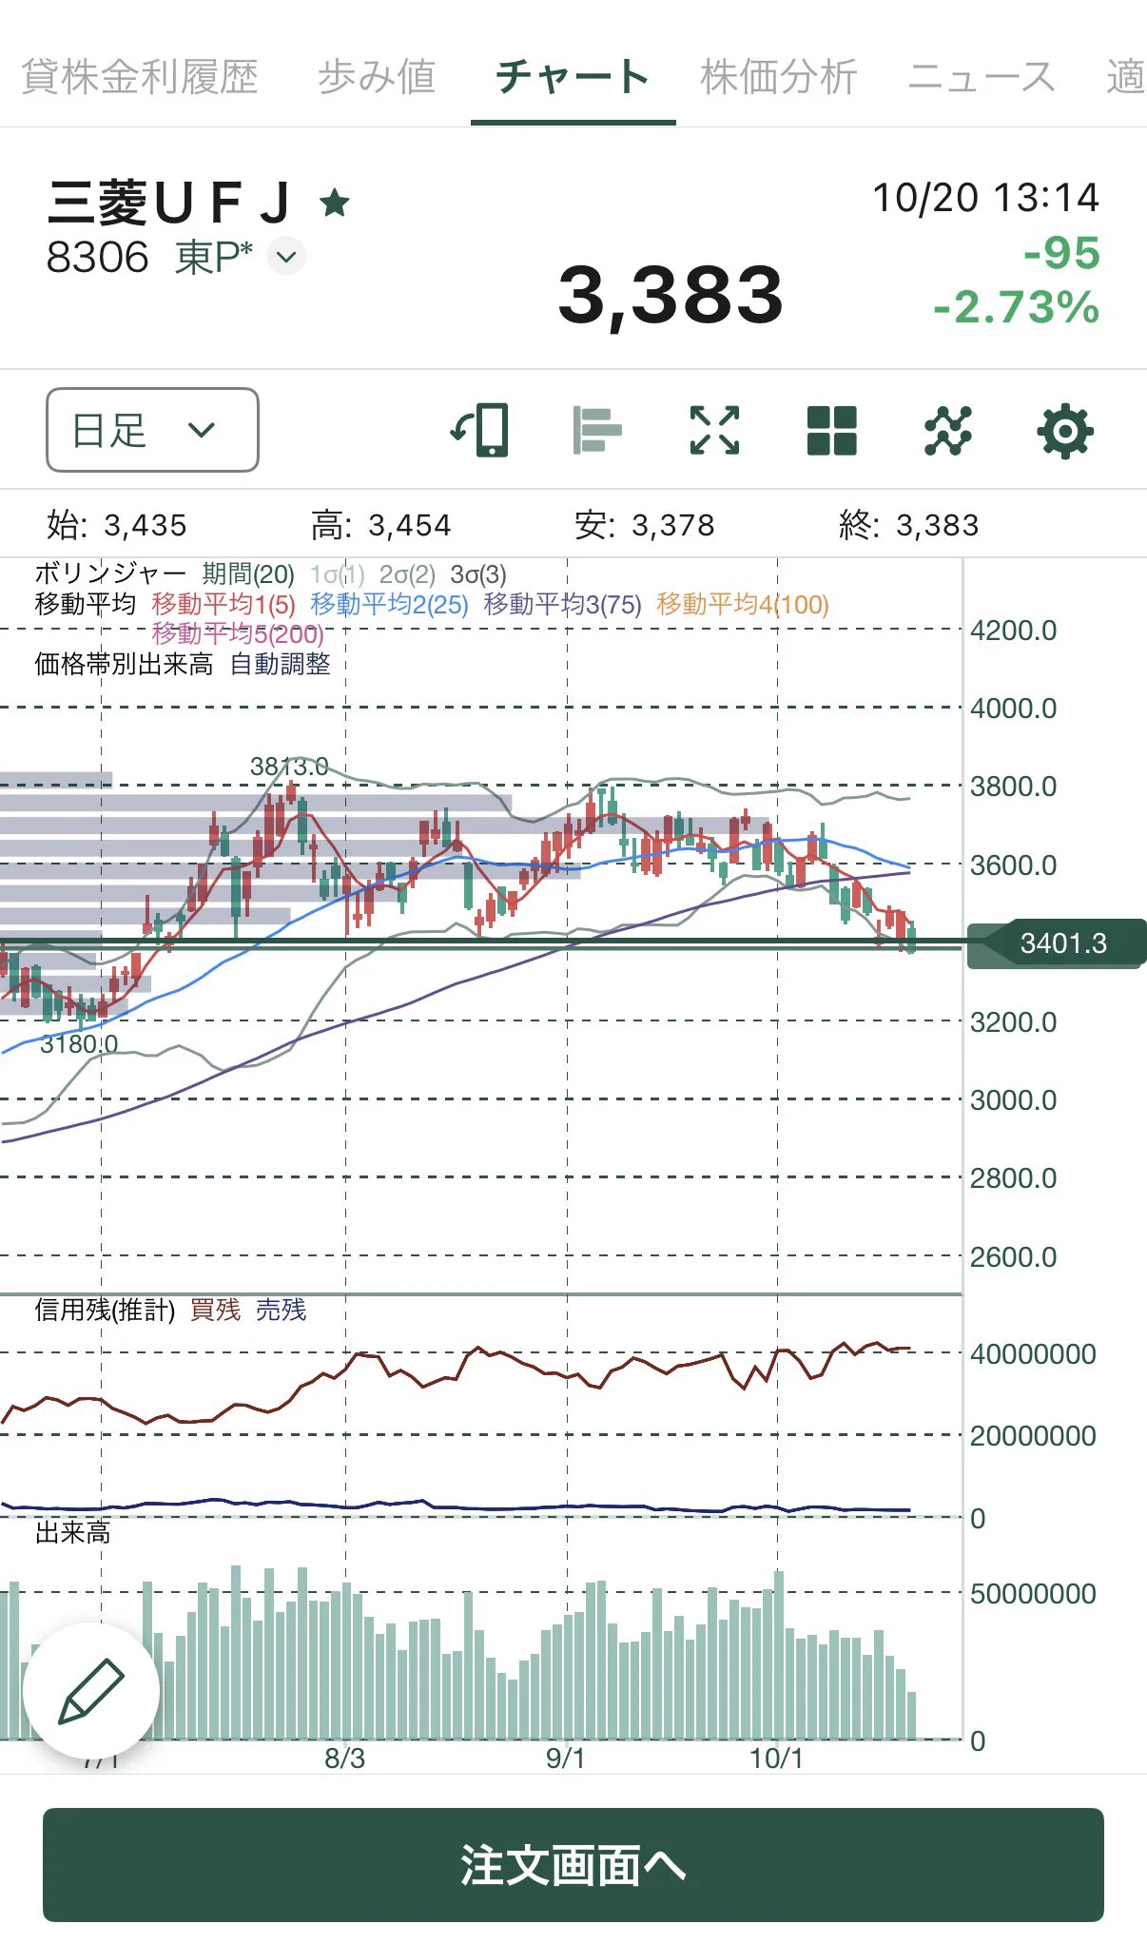Tap the 信用残(推計) panel label

pos(105,1311)
